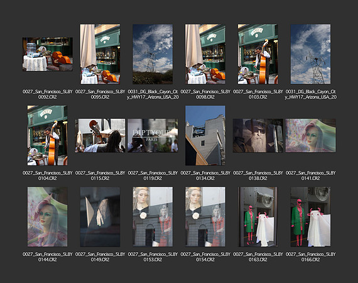Click the Black_Cayon label under the pylon close-up
Screen dimensions: 358x283
310,94
